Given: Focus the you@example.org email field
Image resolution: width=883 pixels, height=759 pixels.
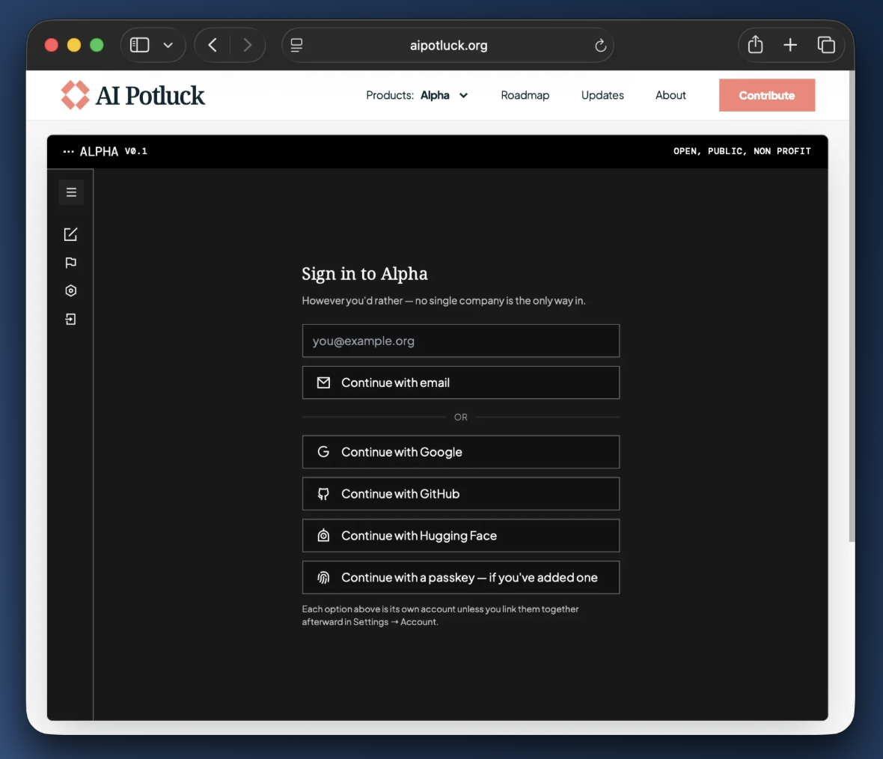Looking at the screenshot, I should (461, 341).
